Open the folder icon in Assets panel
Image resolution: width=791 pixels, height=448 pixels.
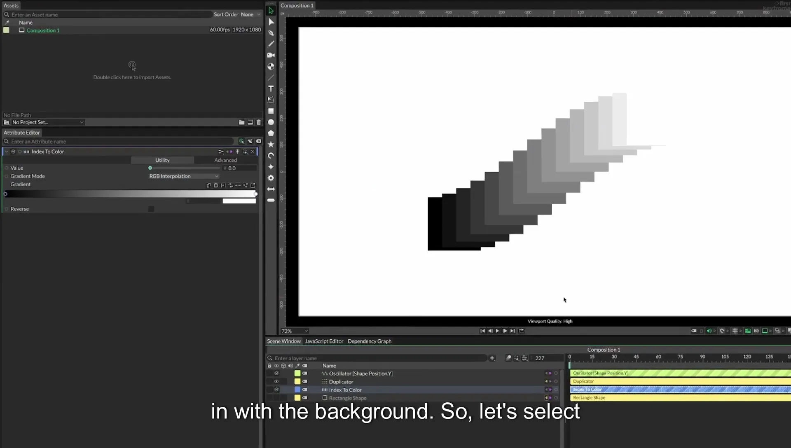pyautogui.click(x=241, y=122)
